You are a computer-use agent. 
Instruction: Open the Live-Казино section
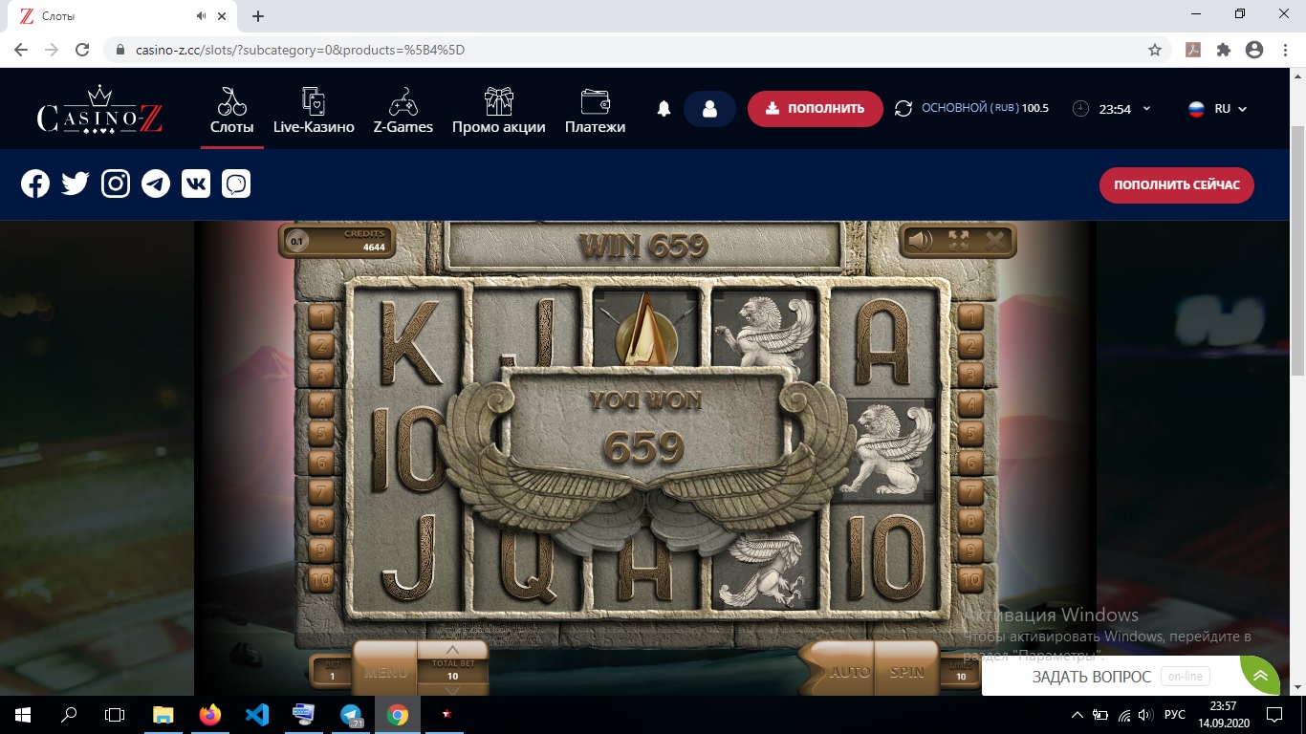[x=314, y=111]
